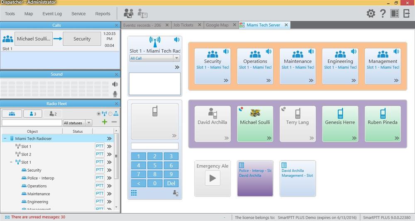Play the Emergency Alert button
415x221 pixels.
coord(212,178)
